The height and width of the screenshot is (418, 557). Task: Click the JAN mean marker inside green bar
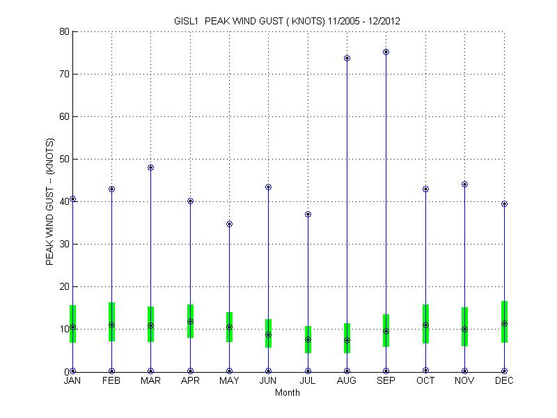(73, 327)
